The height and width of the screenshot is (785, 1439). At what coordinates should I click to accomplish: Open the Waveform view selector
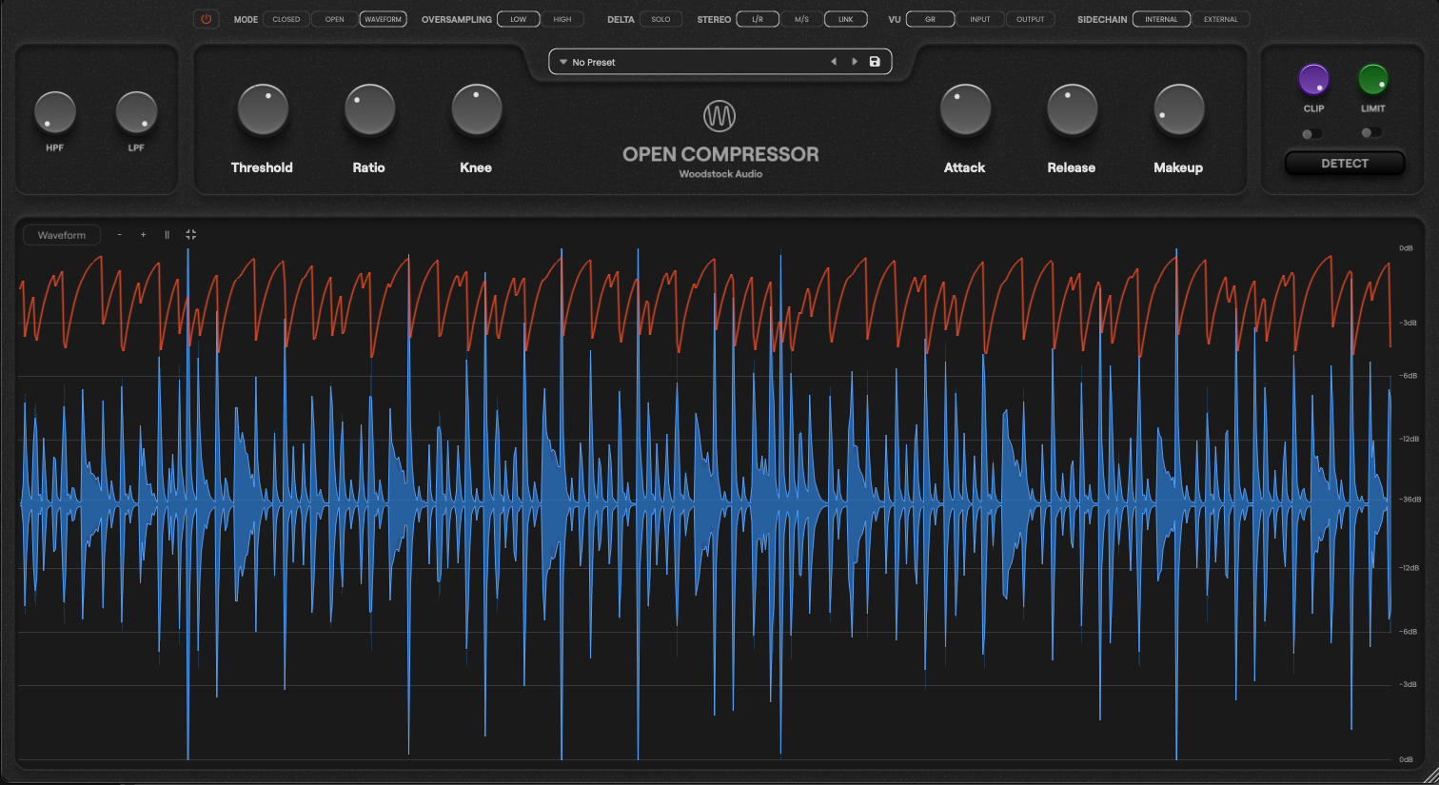(61, 235)
